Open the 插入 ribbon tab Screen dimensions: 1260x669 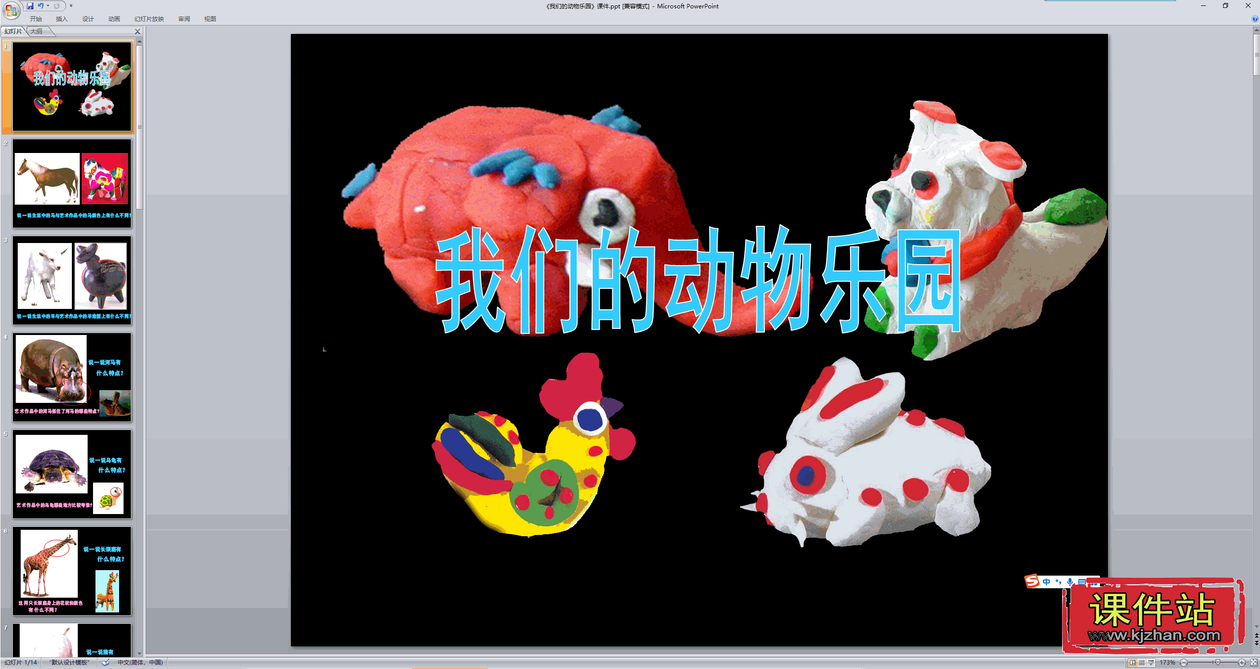(62, 19)
